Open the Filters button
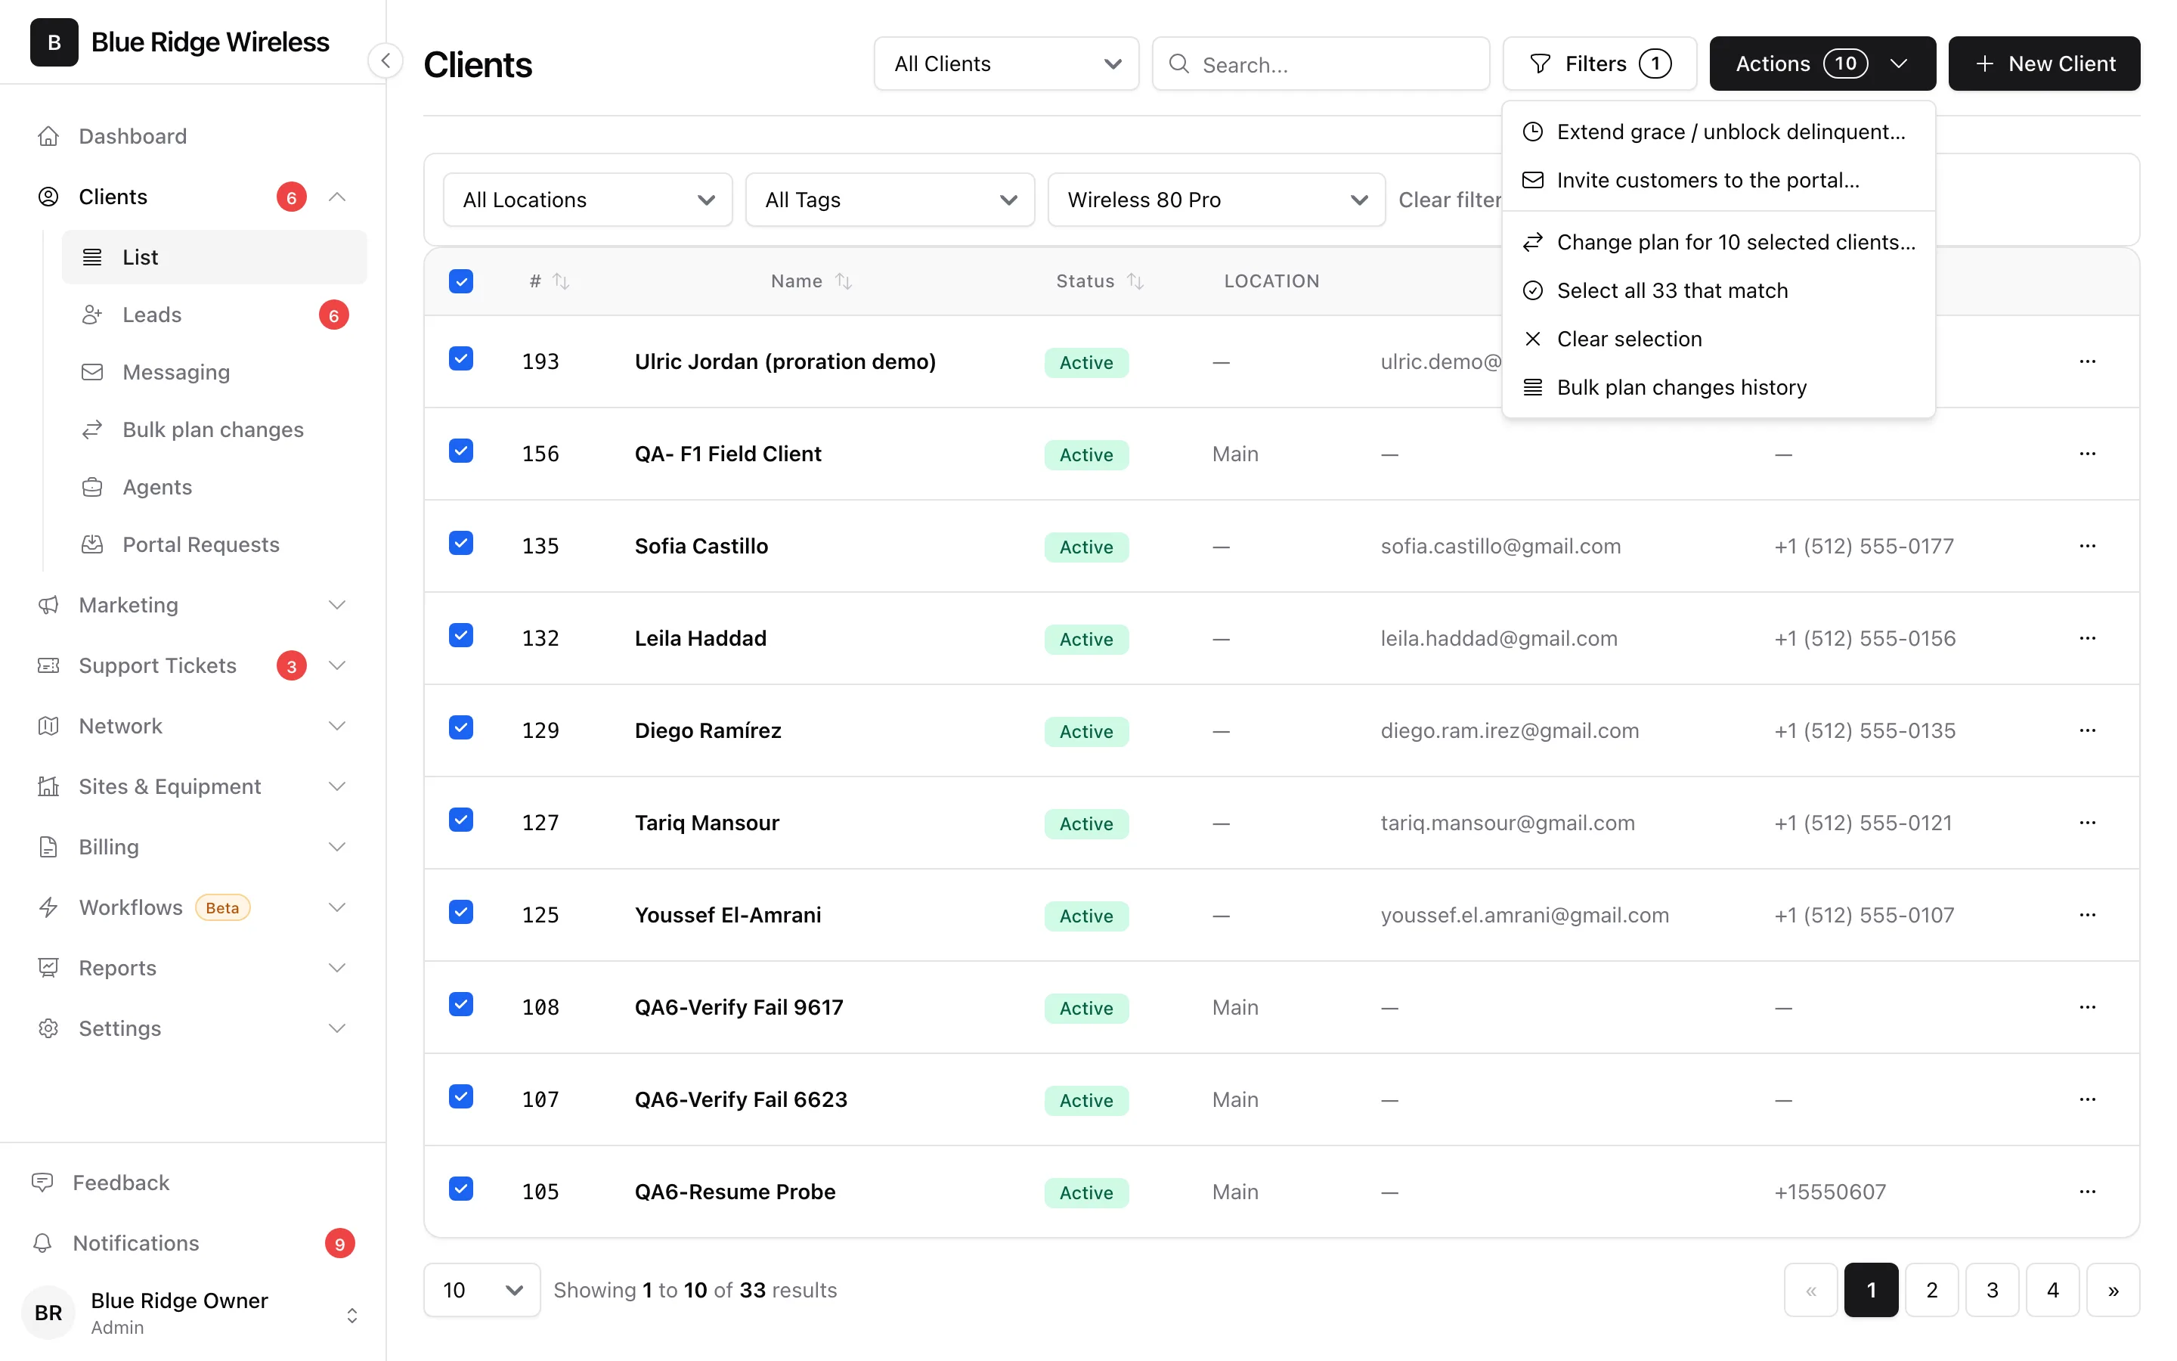The height and width of the screenshot is (1361, 2177). [x=1599, y=64]
